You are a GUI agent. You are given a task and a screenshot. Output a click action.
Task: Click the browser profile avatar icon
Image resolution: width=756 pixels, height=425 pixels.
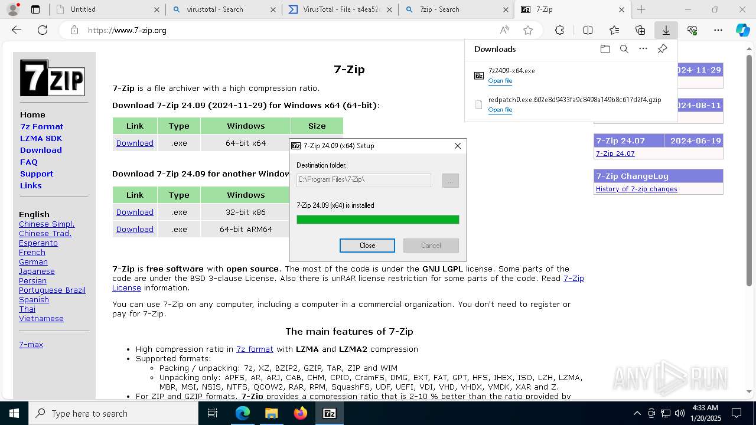[13, 9]
